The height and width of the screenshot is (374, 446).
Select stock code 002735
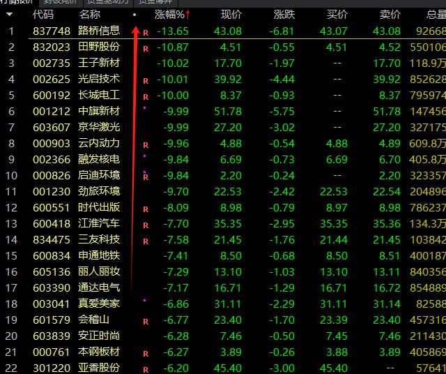coord(52,63)
